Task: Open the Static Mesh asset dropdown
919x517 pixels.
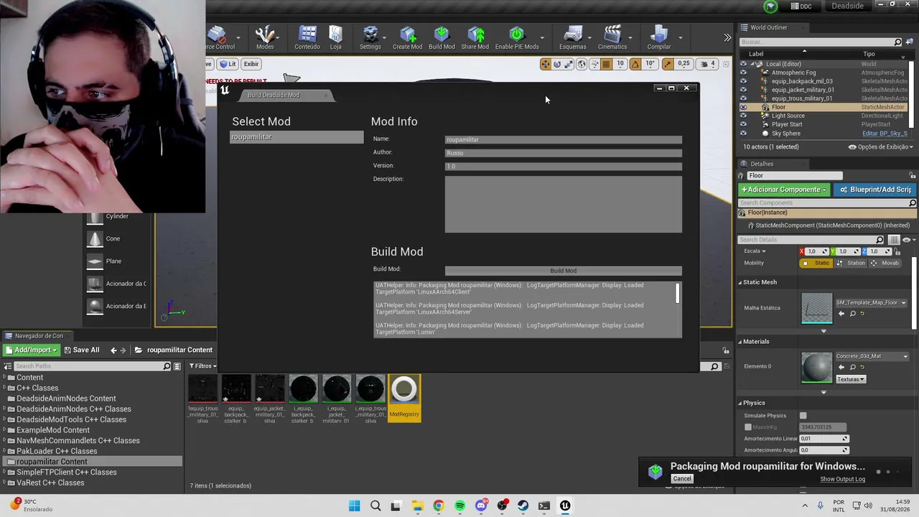Action: coord(871,303)
